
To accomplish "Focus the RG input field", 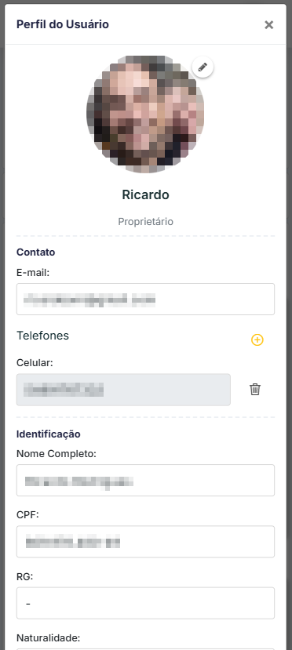I will tap(145, 603).
